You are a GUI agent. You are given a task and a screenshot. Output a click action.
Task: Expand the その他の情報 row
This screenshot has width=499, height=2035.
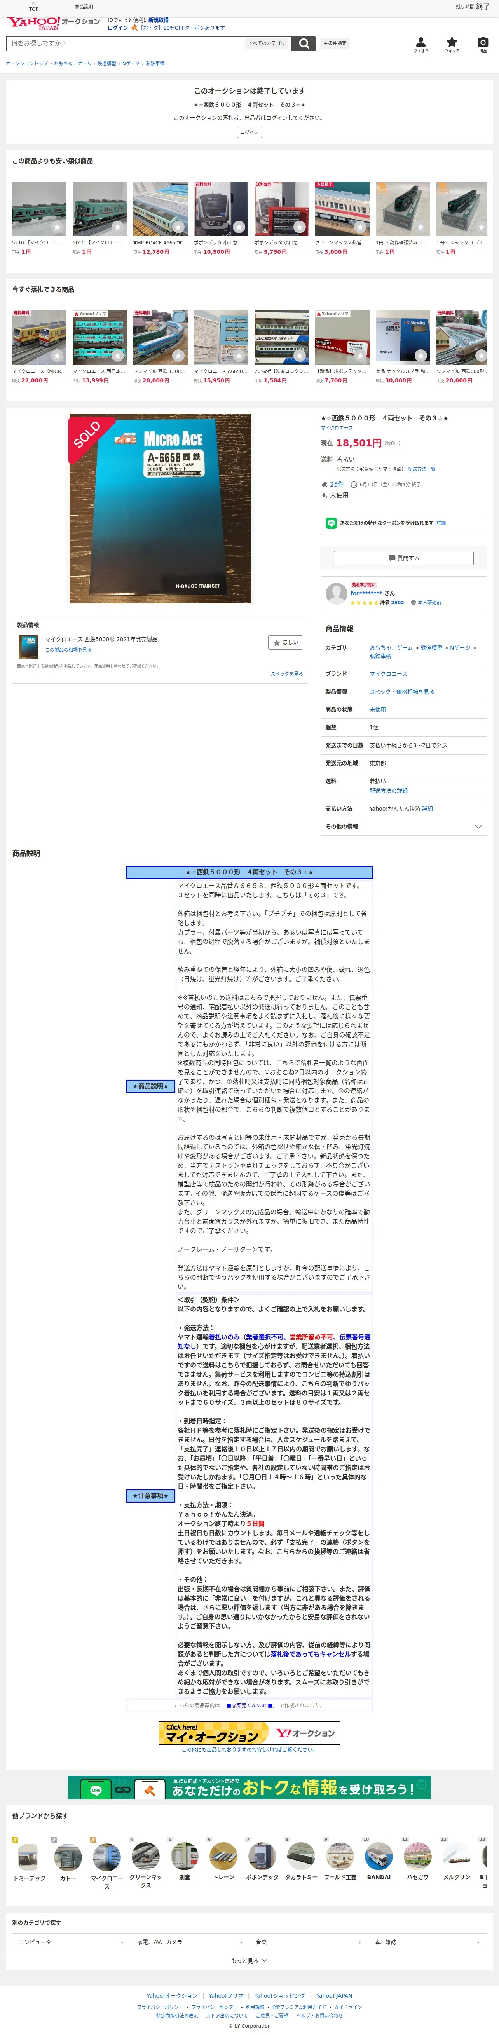(403, 827)
